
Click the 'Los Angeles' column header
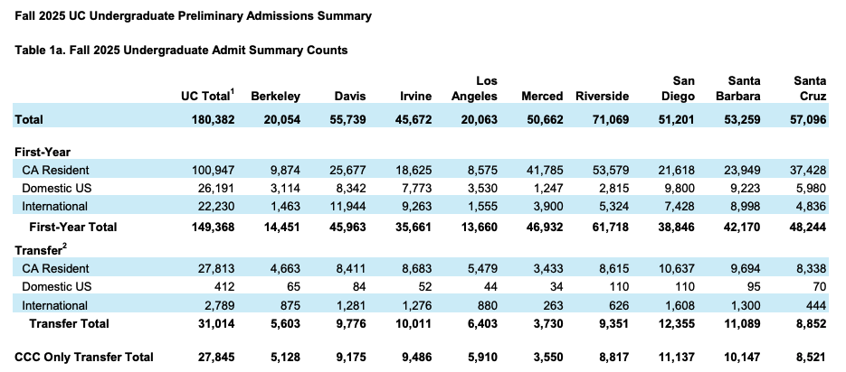475,88
